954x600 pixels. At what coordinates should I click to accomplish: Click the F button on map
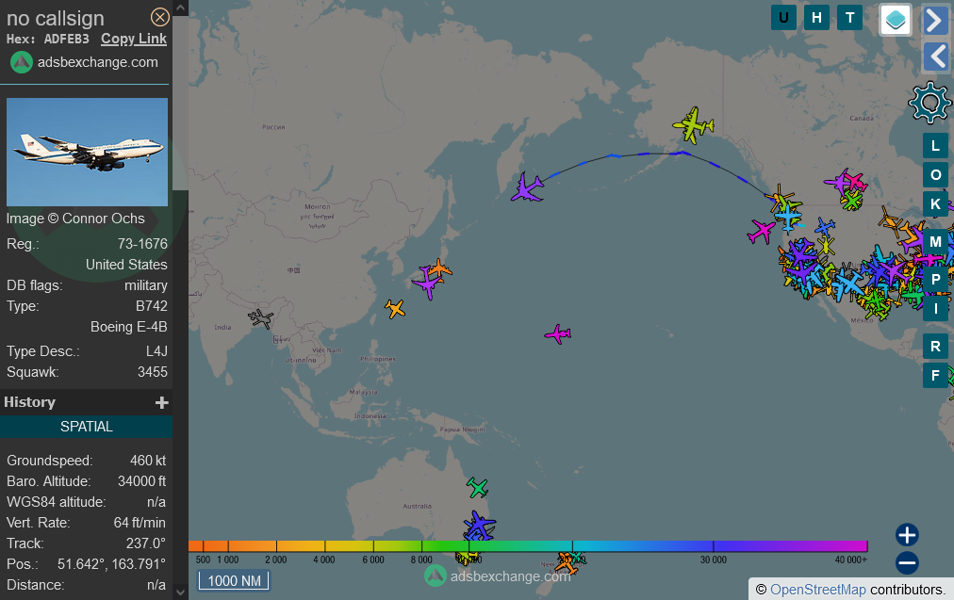[936, 376]
